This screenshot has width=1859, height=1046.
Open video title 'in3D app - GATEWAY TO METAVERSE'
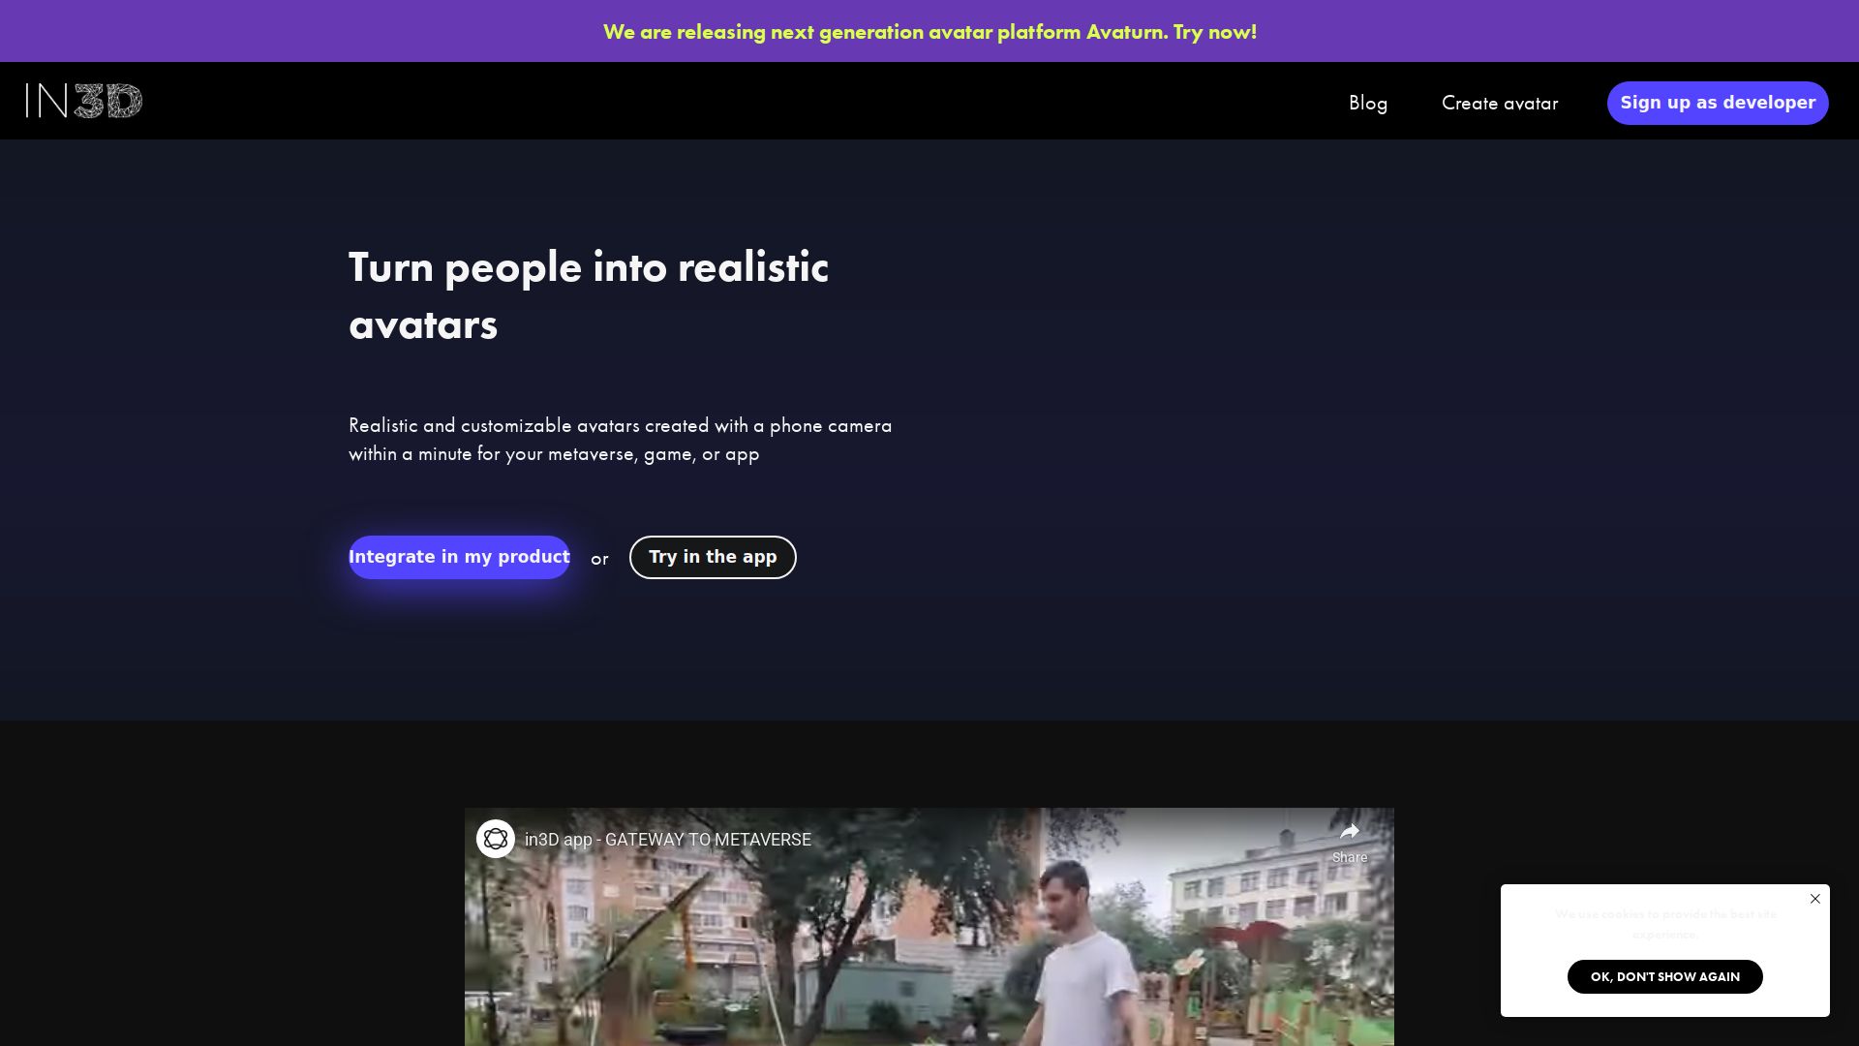tap(668, 840)
